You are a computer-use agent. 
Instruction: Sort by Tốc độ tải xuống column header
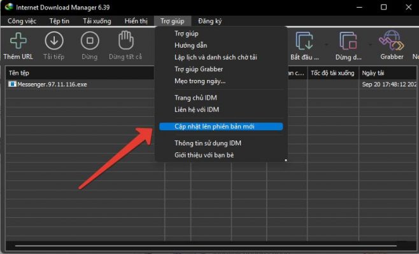pyautogui.click(x=332, y=72)
